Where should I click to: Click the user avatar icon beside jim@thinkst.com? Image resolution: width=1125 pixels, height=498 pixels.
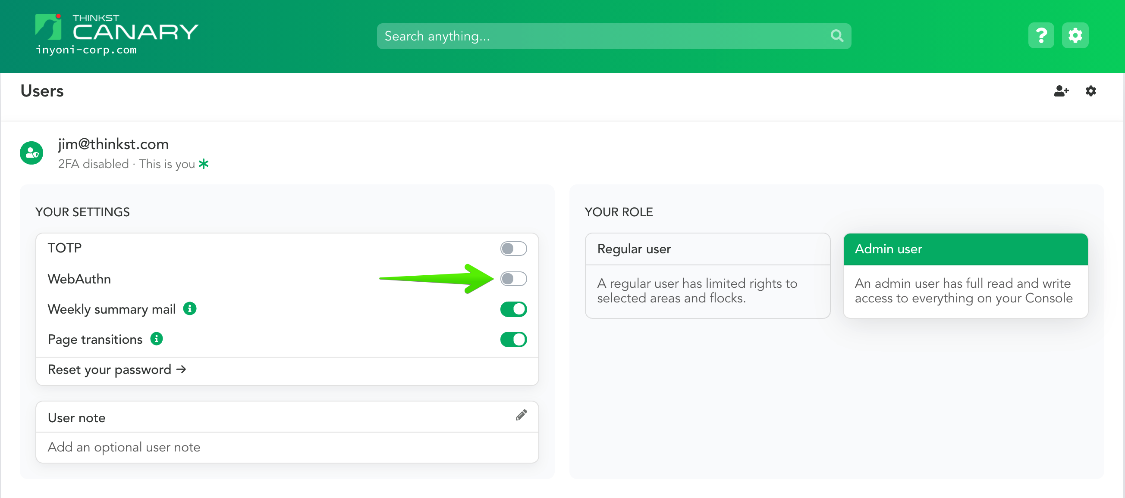point(31,153)
